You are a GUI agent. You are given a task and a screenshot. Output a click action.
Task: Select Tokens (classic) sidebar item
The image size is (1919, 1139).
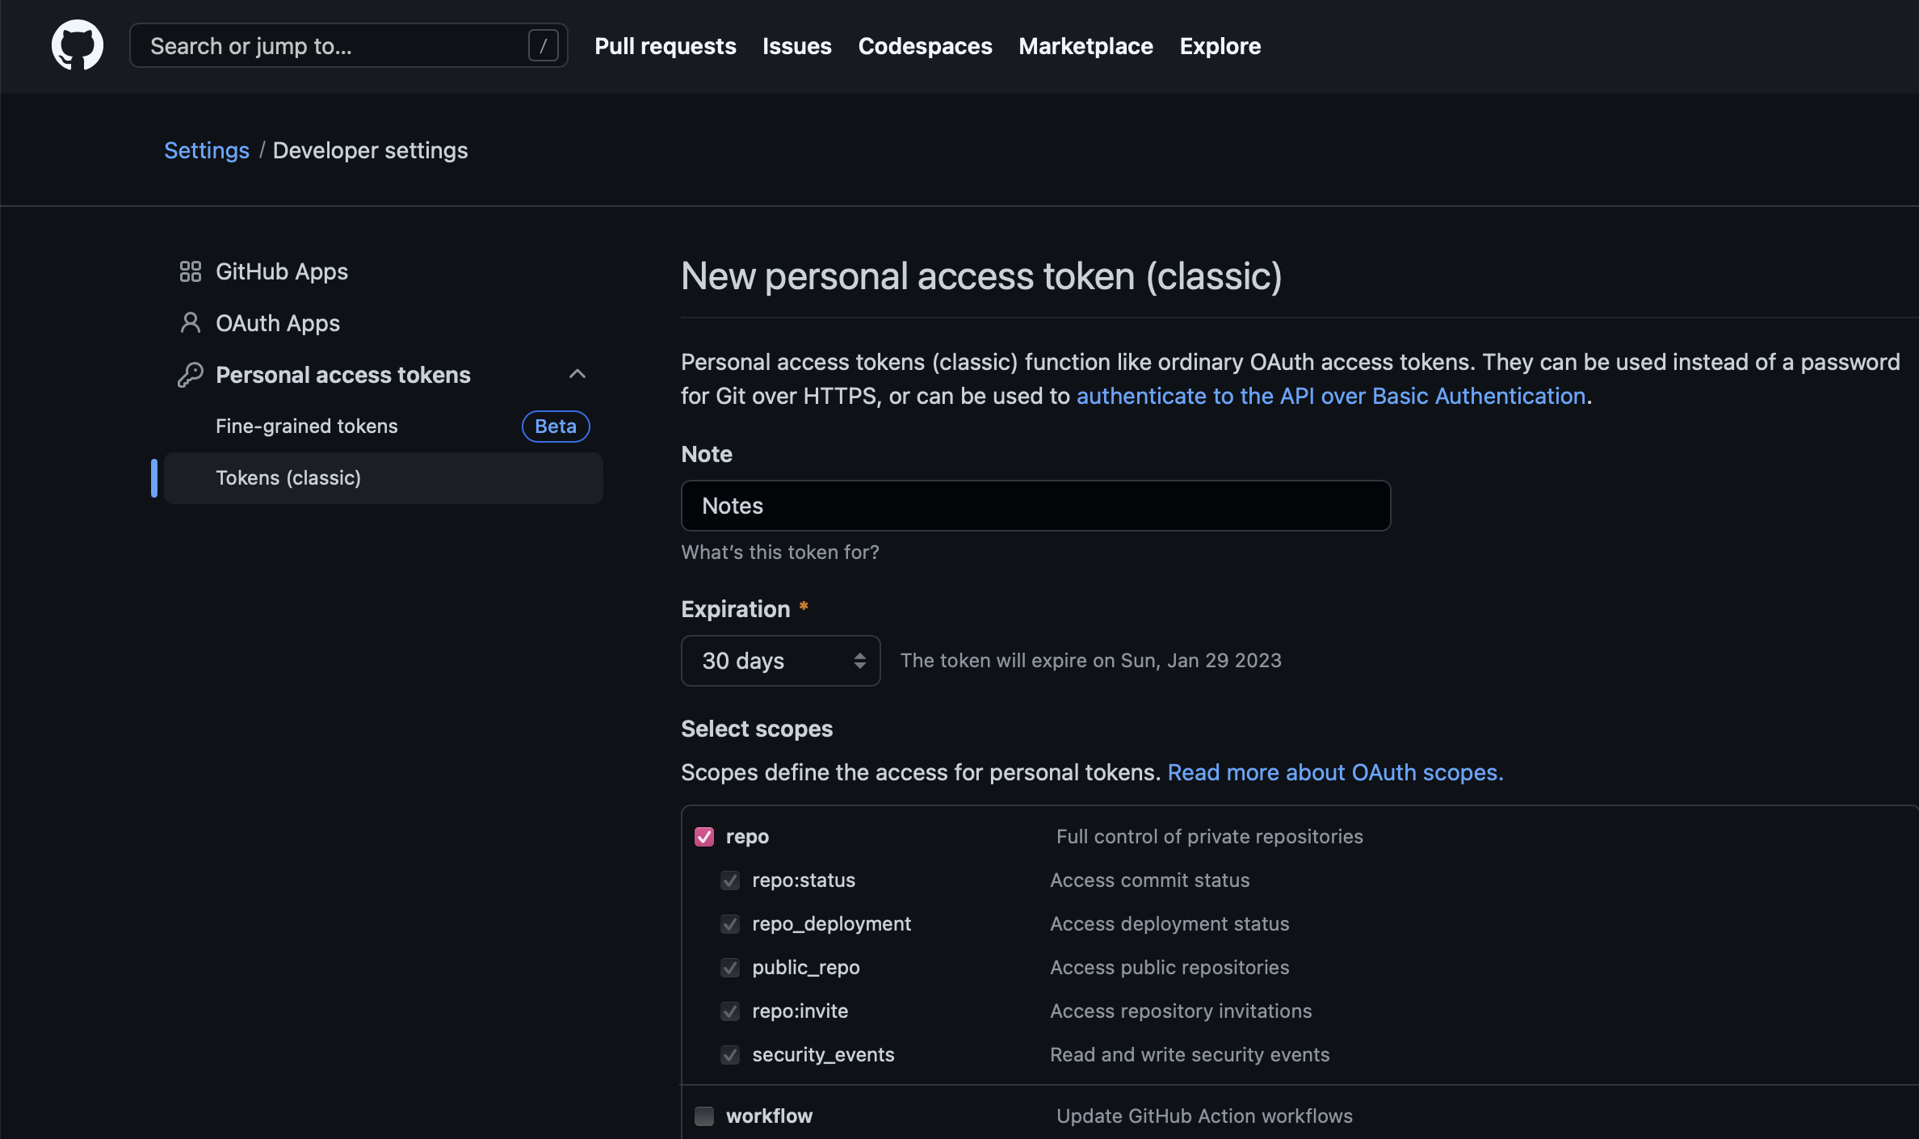tap(384, 478)
